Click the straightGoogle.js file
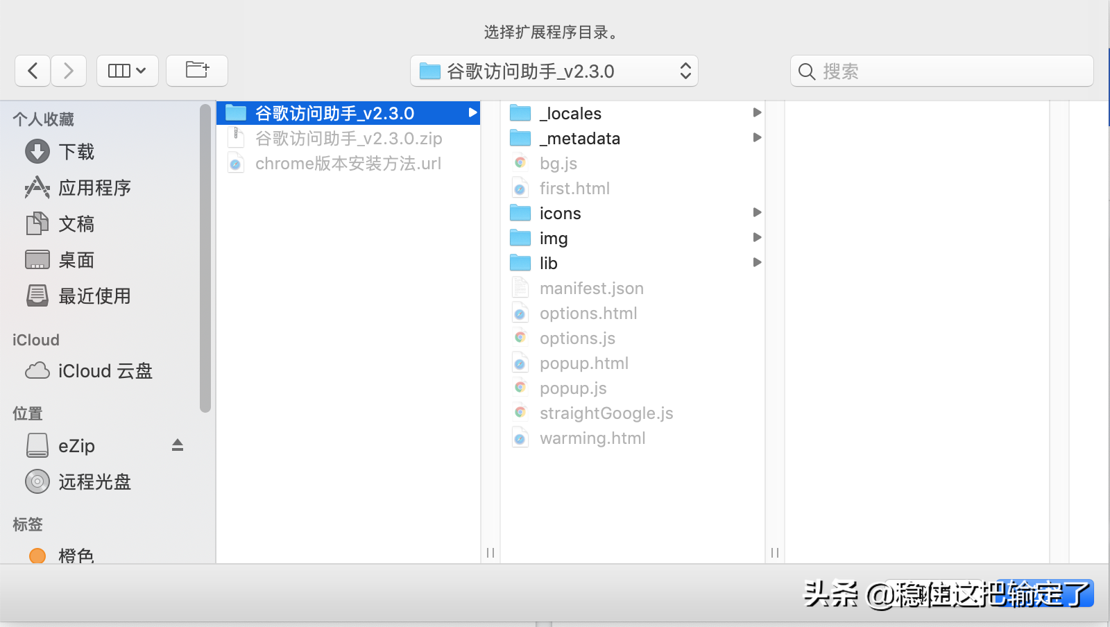The image size is (1110, 627). [x=606, y=413]
